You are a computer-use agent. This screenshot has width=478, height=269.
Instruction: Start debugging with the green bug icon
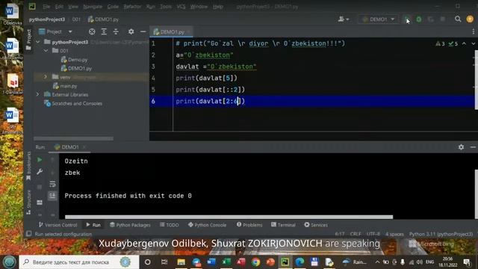point(419,19)
